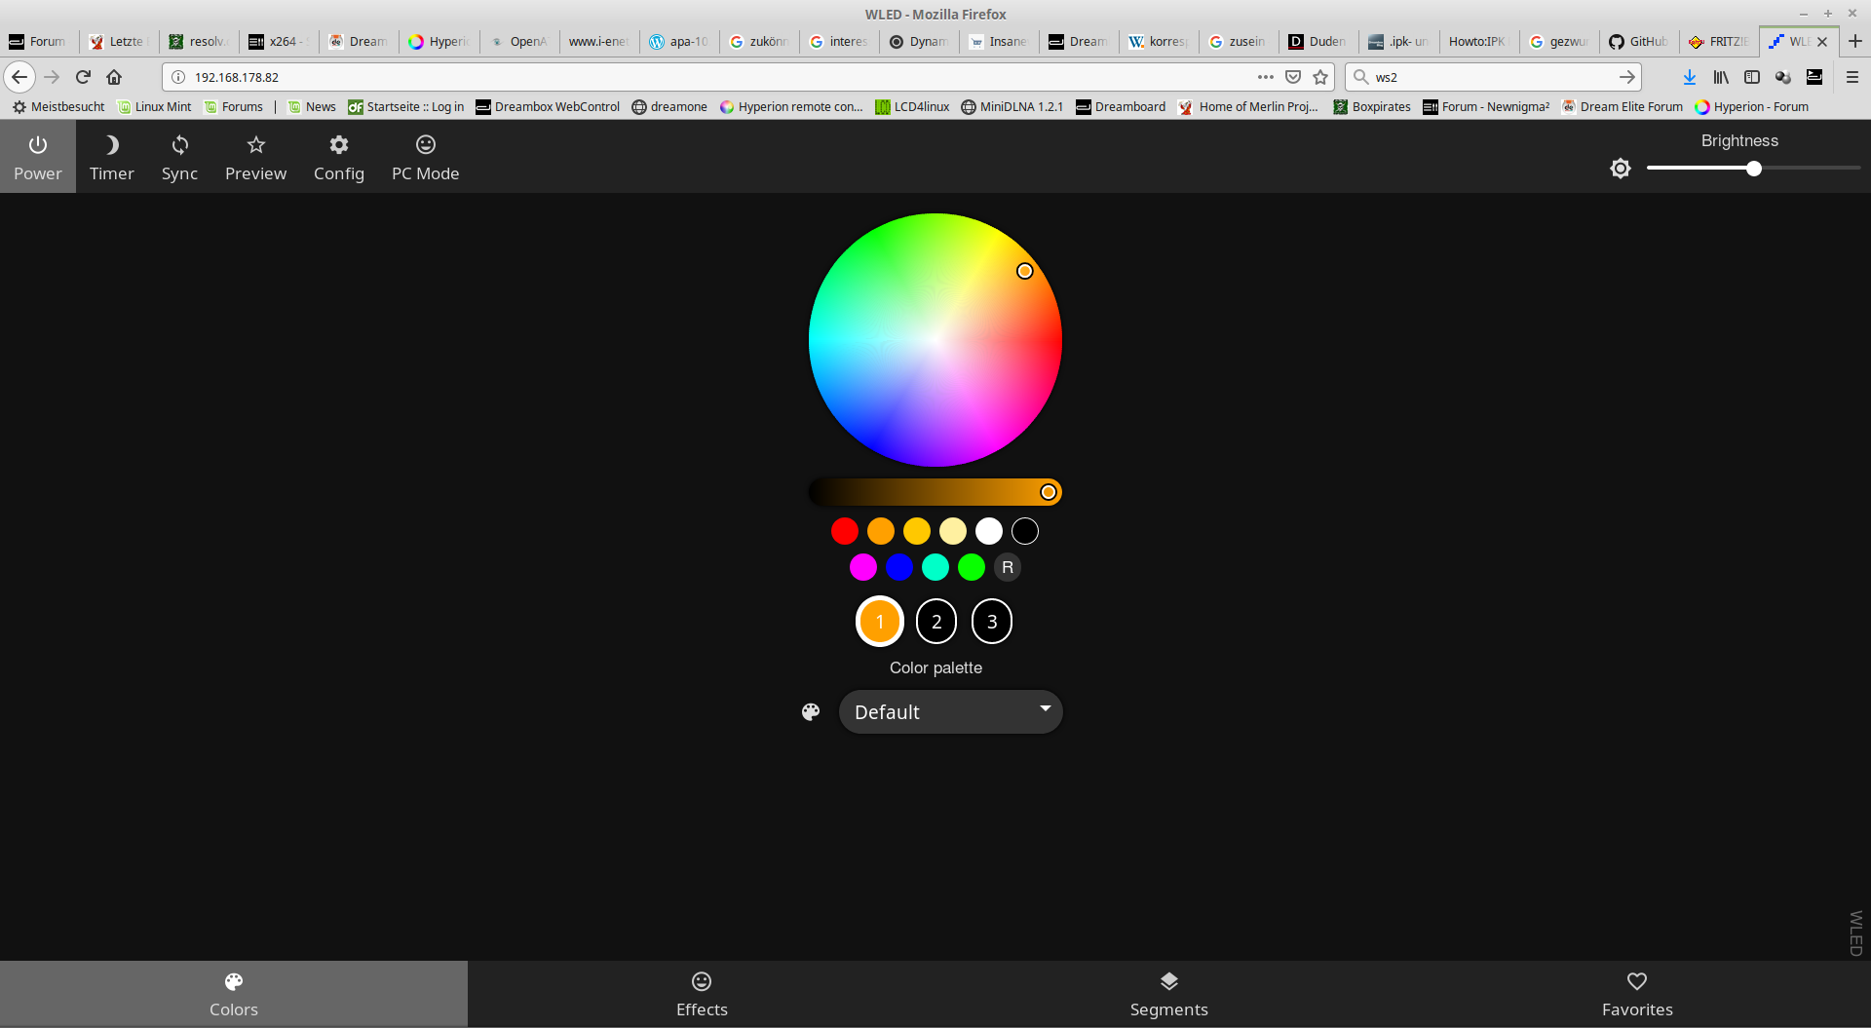
Task: Open the Firefox hamburger menu
Action: point(1852,77)
